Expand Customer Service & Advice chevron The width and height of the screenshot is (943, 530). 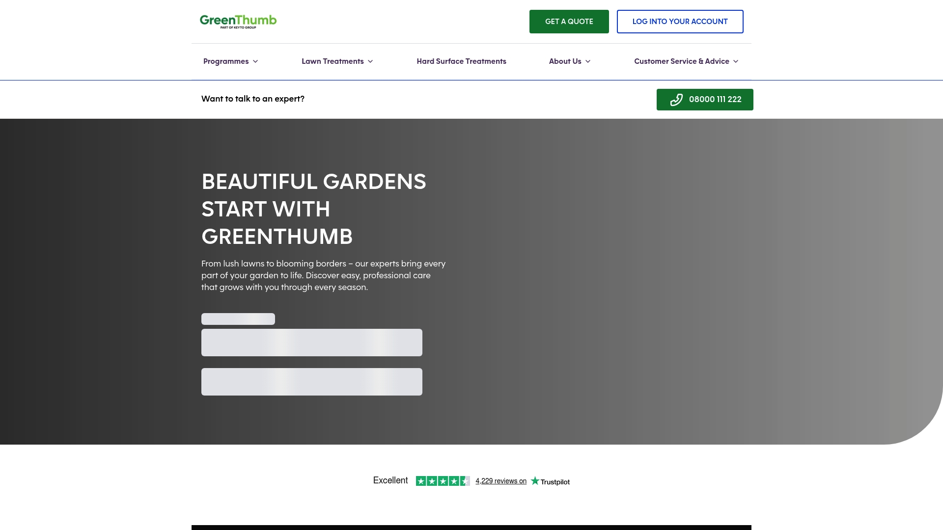tap(736, 61)
